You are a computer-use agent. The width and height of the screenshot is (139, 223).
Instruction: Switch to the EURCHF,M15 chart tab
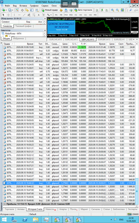[56, 40]
